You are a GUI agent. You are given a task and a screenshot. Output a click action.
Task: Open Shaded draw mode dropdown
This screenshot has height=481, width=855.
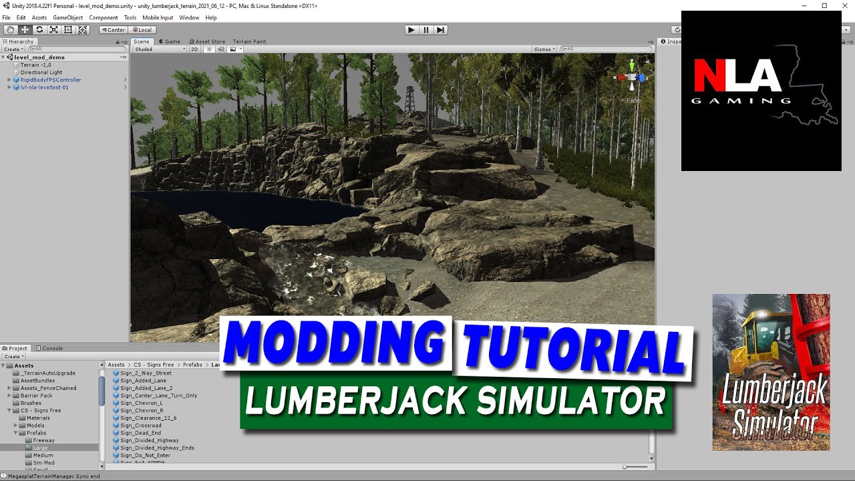pos(160,49)
